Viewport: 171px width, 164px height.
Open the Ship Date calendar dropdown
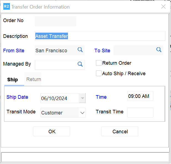(82, 98)
